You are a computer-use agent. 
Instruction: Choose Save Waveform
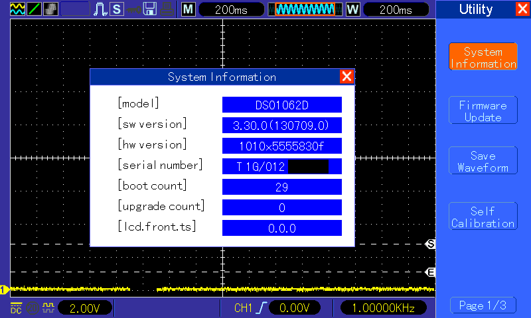483,160
